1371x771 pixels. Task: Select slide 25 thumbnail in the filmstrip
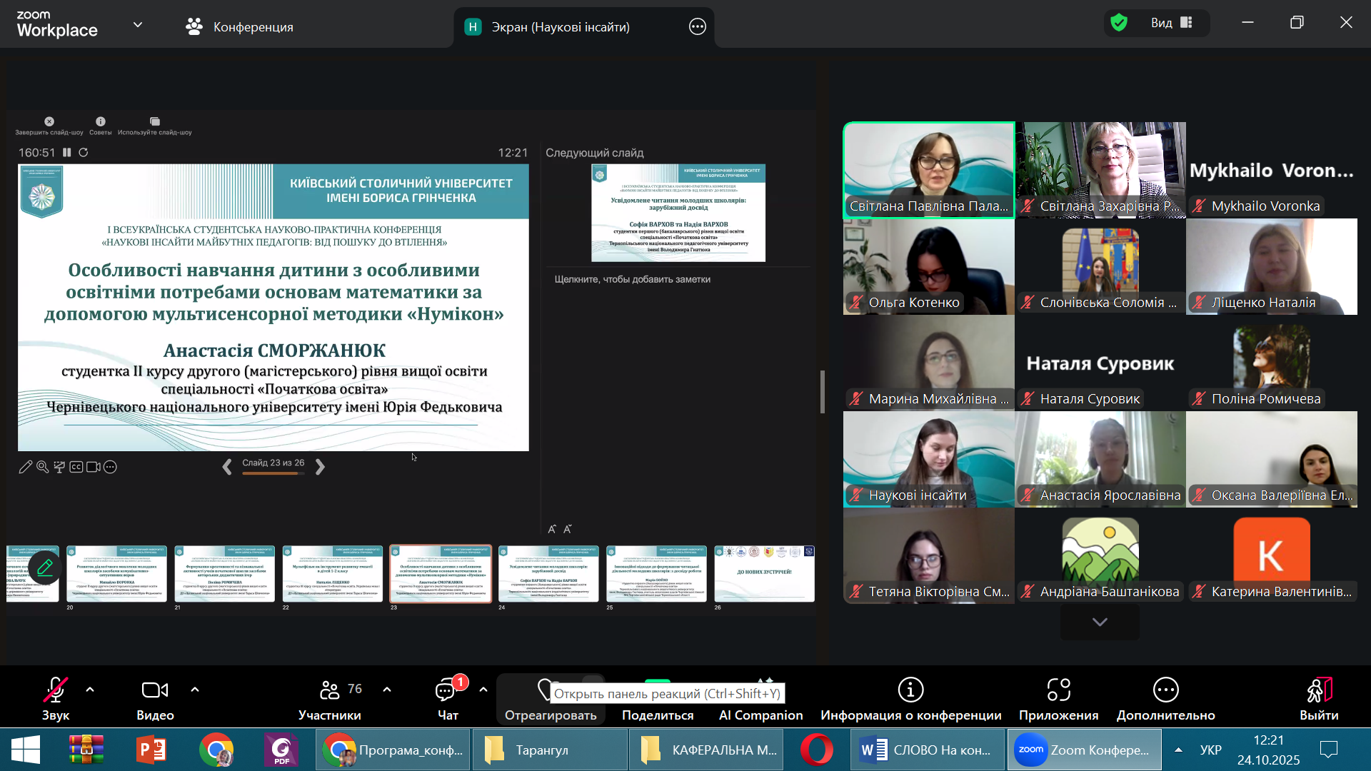656,574
